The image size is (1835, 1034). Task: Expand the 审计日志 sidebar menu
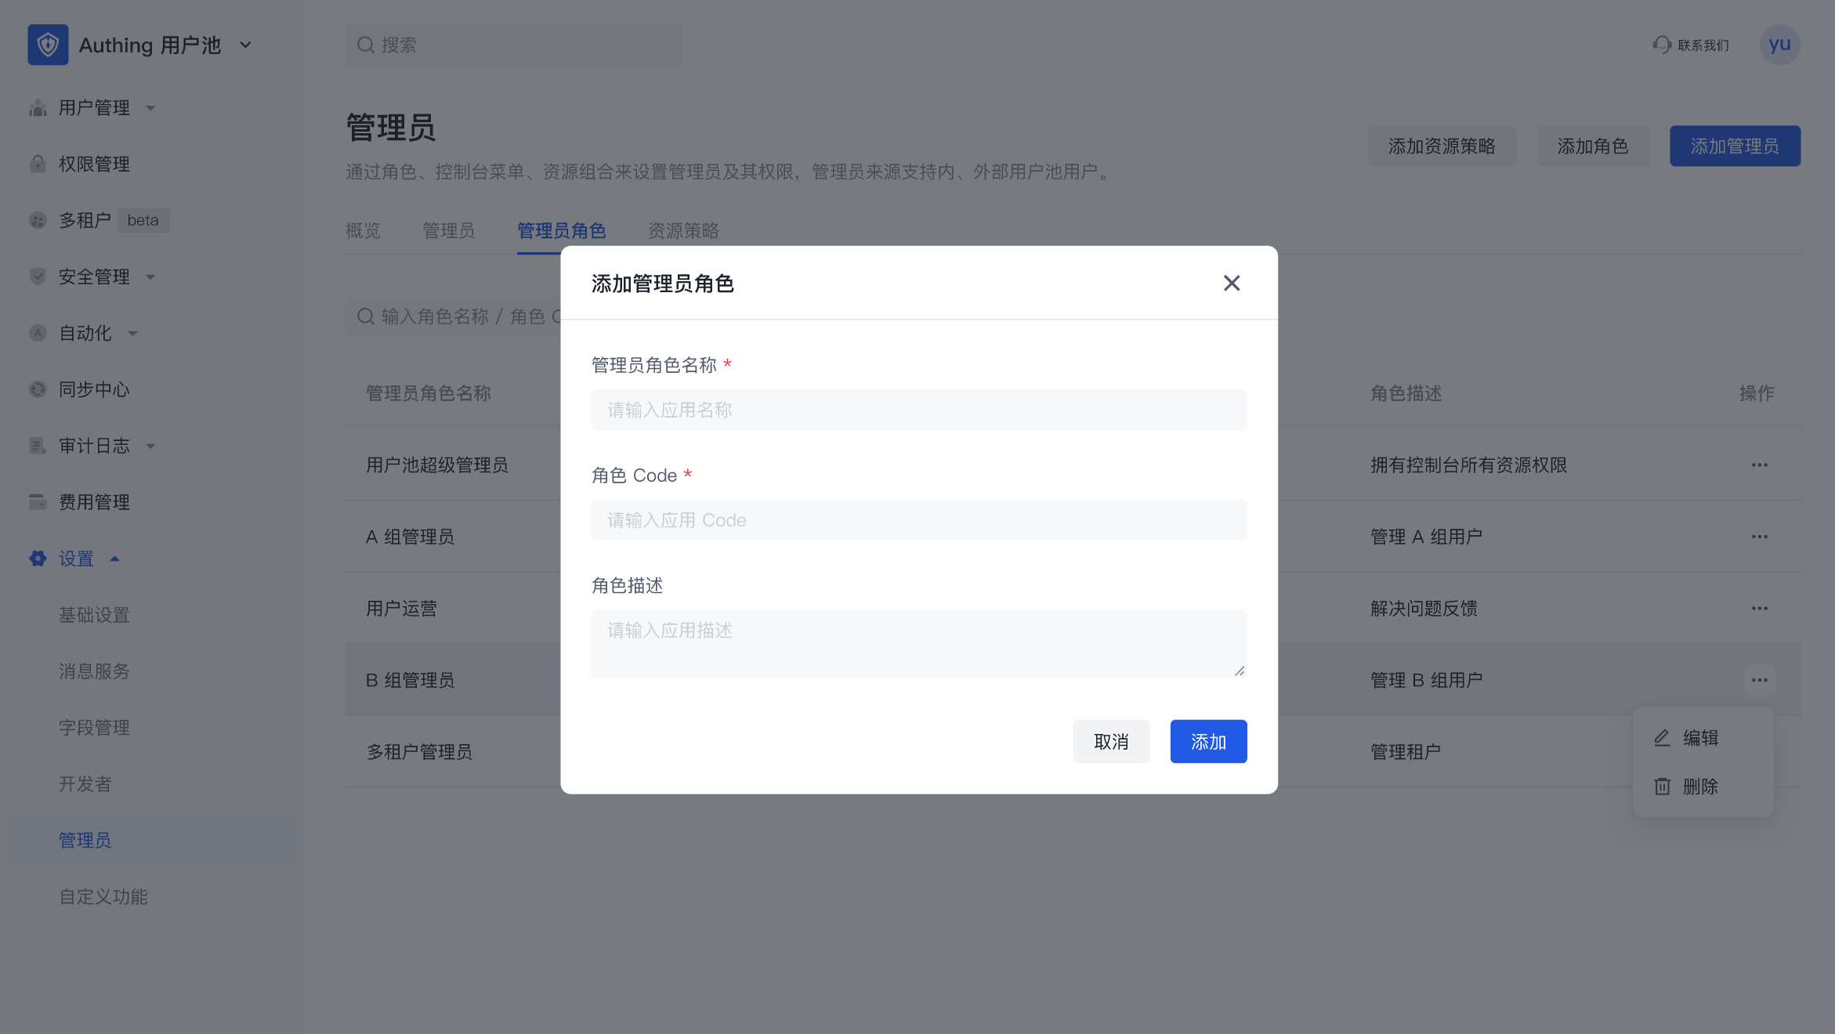150,446
